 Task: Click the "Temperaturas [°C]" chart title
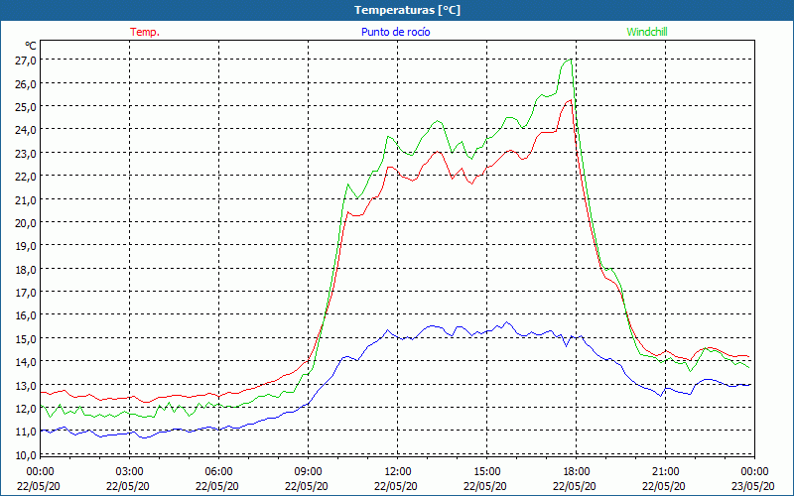point(407,10)
